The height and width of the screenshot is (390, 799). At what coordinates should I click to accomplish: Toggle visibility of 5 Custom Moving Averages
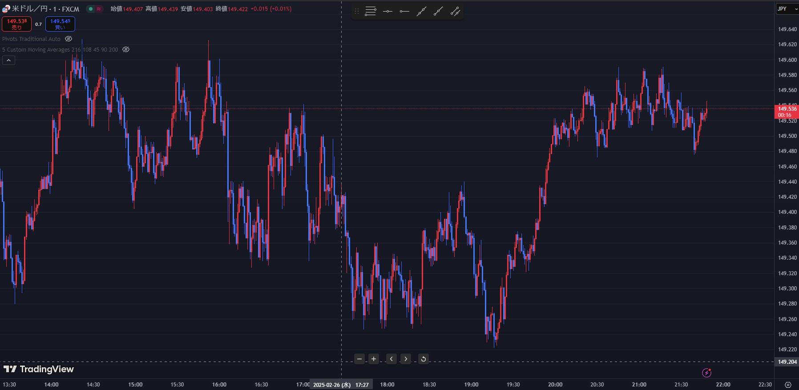click(126, 50)
